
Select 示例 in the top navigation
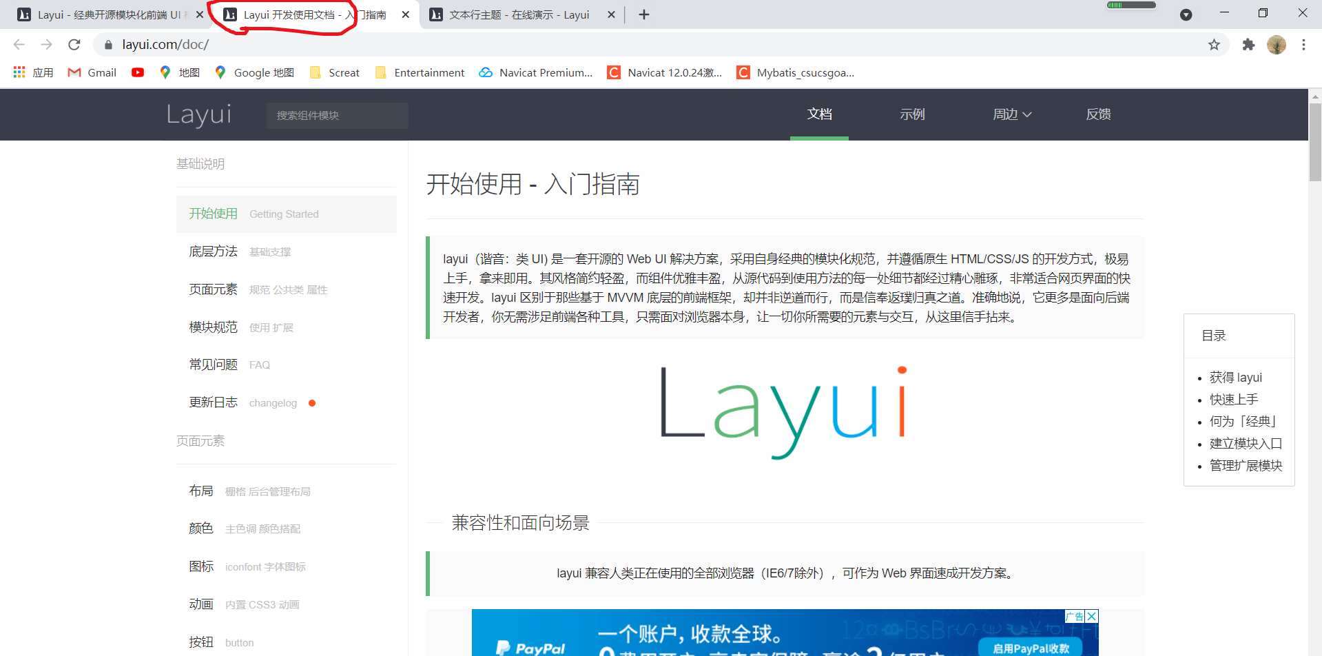912,114
